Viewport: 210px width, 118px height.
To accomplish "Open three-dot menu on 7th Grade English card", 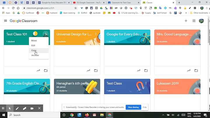I will (x=46, y=83).
